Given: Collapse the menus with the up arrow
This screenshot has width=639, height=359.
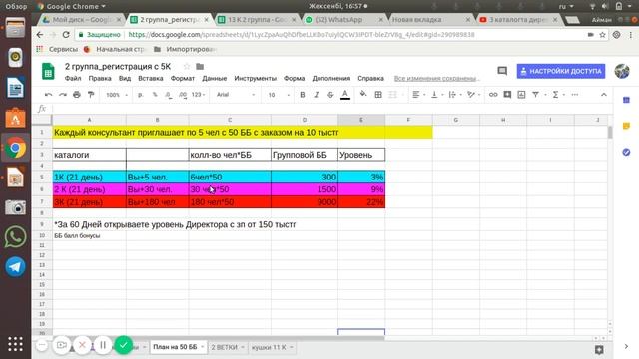Looking at the screenshot, I should (603, 95).
